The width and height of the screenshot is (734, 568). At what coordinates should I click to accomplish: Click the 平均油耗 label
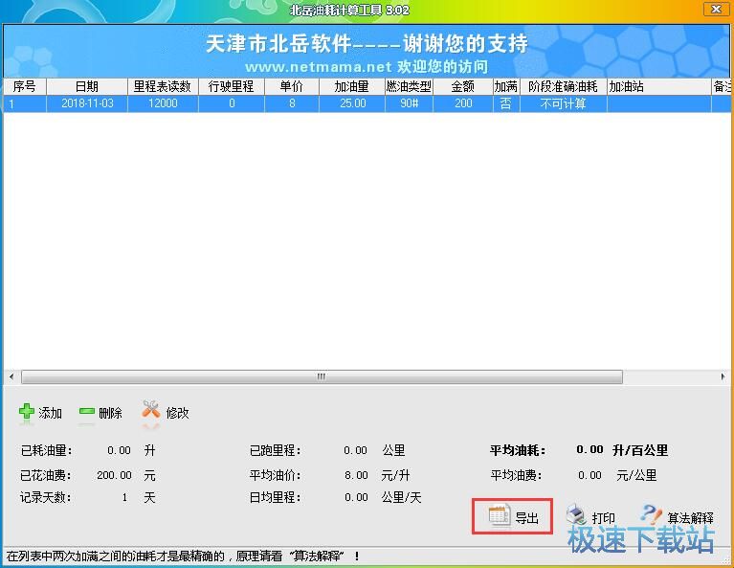click(x=518, y=450)
